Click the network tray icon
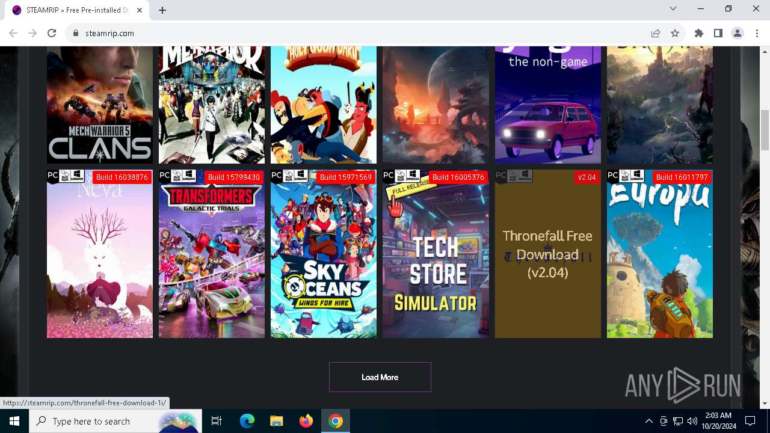 tap(678, 421)
